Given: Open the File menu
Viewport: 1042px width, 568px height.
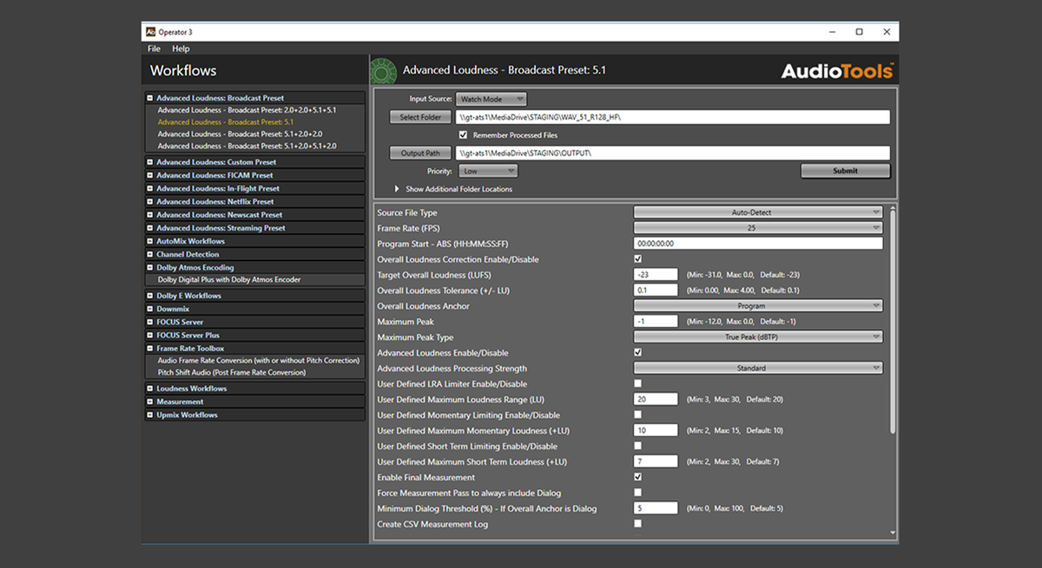Looking at the screenshot, I should click(154, 49).
